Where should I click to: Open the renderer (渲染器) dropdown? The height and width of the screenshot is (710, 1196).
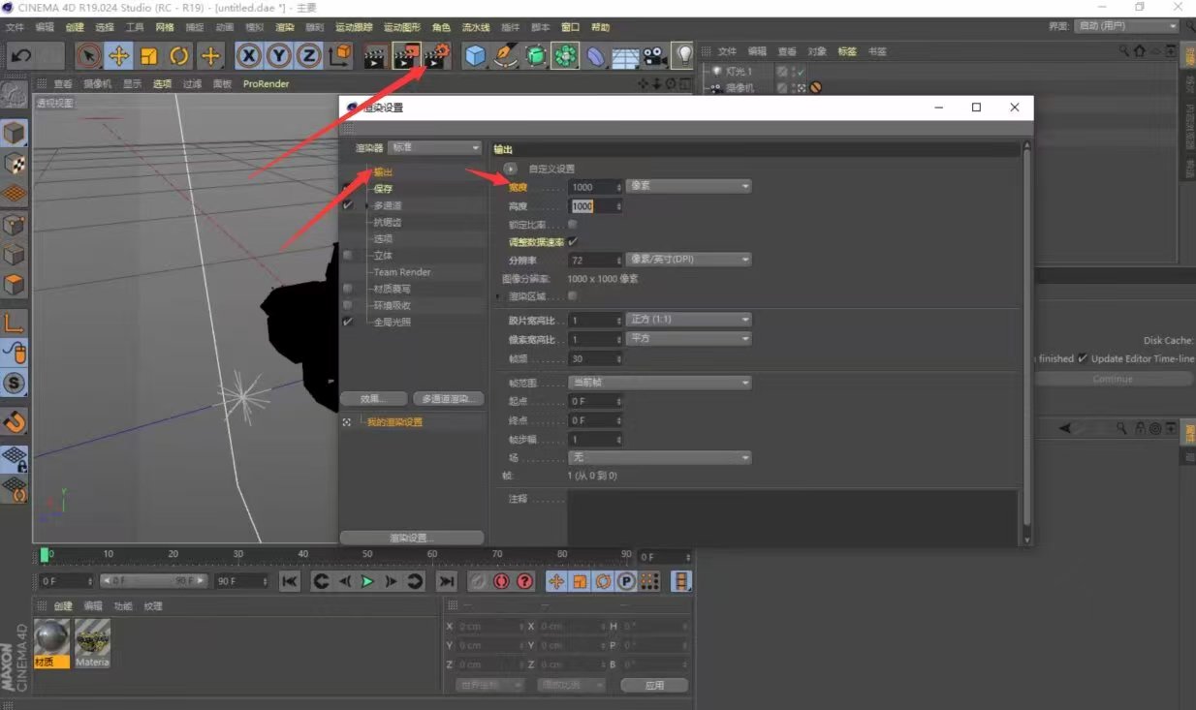coord(434,147)
